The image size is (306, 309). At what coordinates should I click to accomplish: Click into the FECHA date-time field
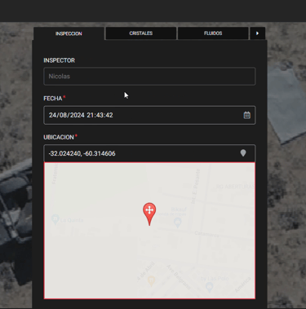(x=149, y=115)
